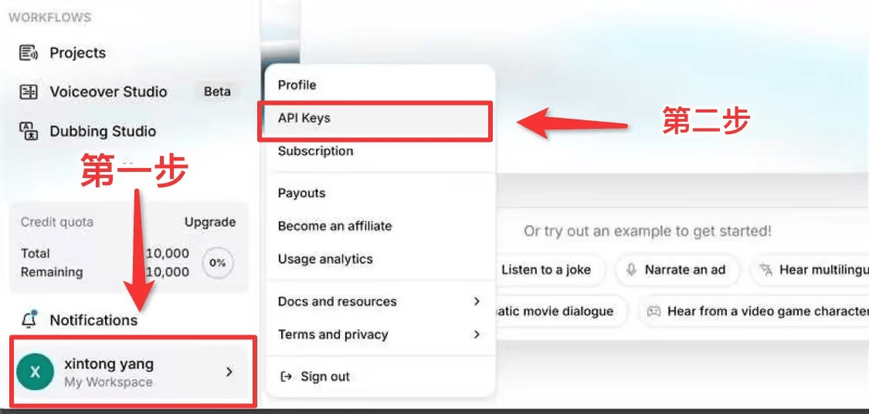The width and height of the screenshot is (869, 414).
Task: Click microphone icon on Narrate an ad
Action: click(x=631, y=270)
